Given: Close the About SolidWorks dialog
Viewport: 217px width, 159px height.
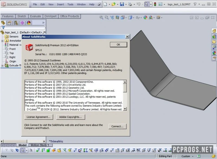Looking at the screenshot, I should pyautogui.click(x=127, y=37).
